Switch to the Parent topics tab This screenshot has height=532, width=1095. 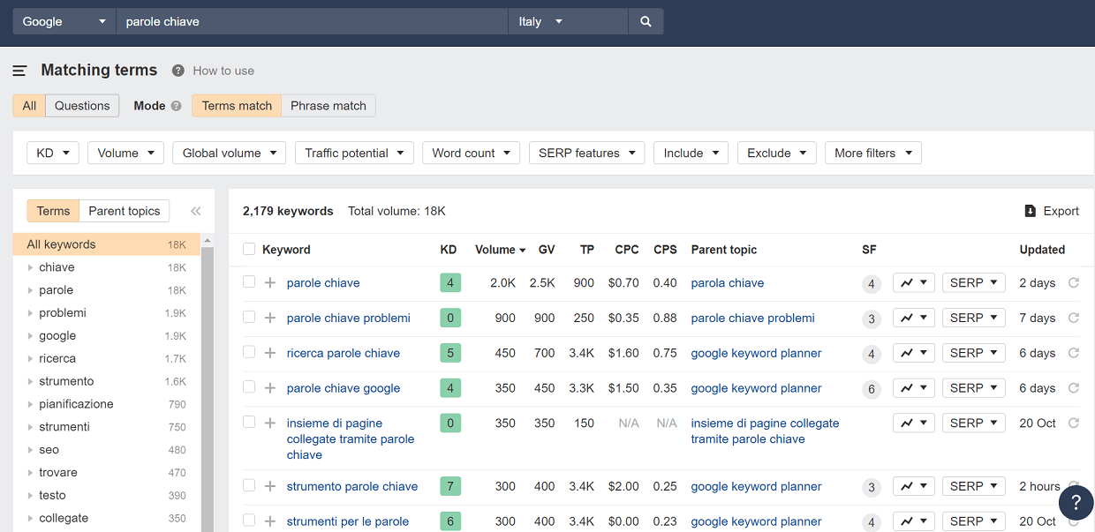point(125,211)
